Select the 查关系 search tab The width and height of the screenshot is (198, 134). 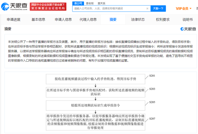102,3
